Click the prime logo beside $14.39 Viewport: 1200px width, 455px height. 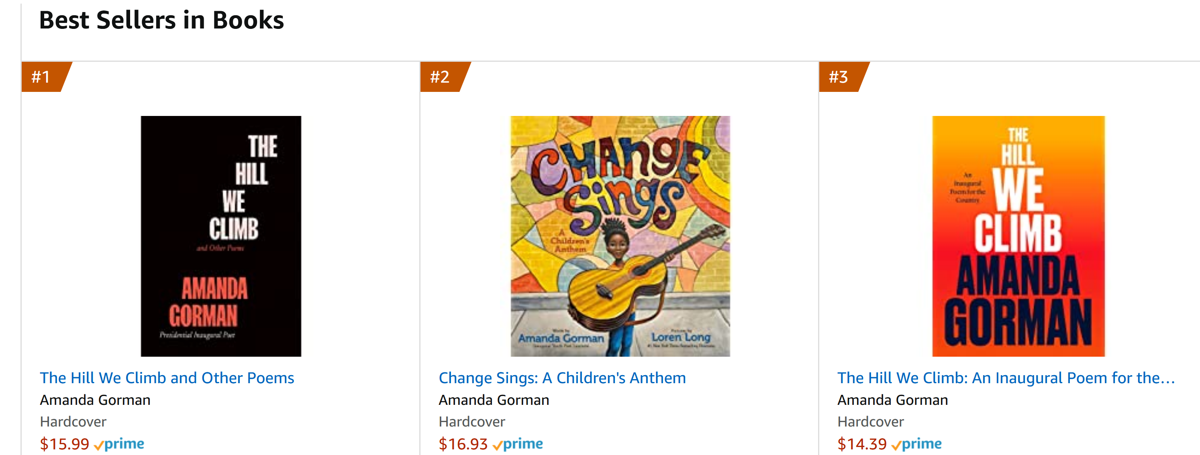[x=917, y=444]
